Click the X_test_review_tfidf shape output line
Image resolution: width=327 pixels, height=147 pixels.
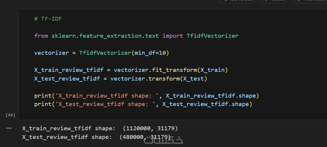(x=96, y=137)
